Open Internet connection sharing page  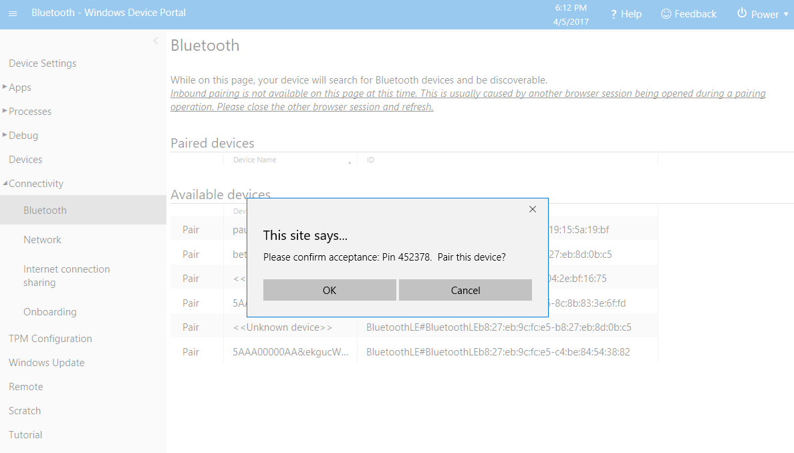point(66,276)
